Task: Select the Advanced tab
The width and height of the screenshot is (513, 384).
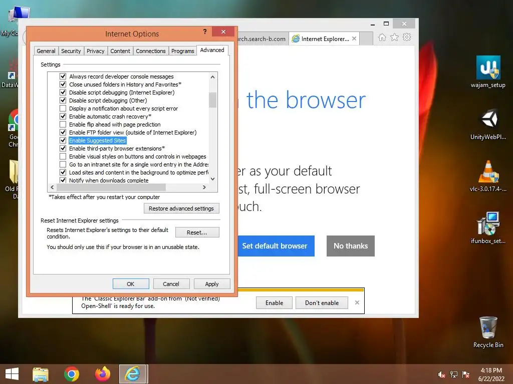Action: [212, 50]
